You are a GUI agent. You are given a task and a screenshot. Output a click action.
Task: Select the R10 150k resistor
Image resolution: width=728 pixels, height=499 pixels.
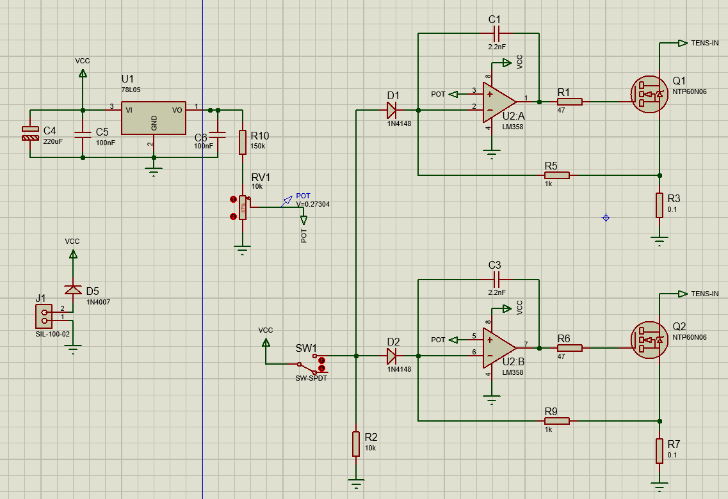[x=243, y=142]
